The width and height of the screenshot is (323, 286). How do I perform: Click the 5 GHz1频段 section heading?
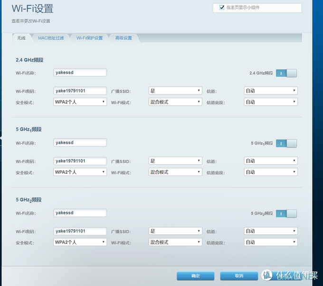28,130
